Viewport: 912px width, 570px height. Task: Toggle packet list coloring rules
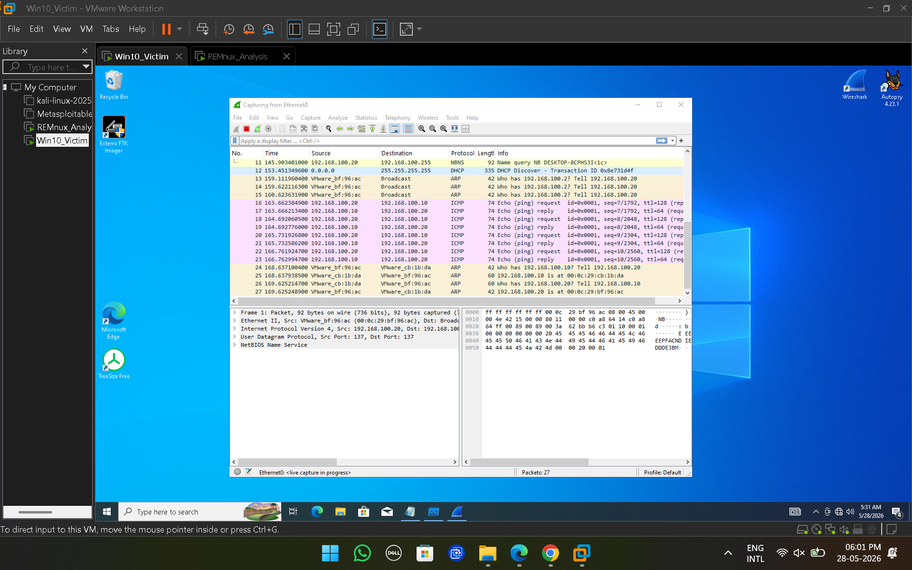(408, 129)
